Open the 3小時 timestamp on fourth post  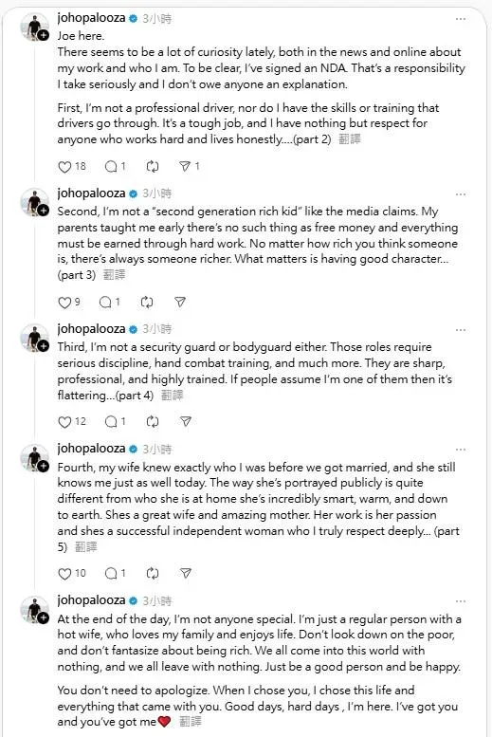(157, 450)
